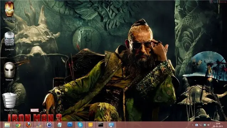Open the Computer desktop icon
Image resolution: width=227 pixels, height=128 pixels.
[9, 41]
